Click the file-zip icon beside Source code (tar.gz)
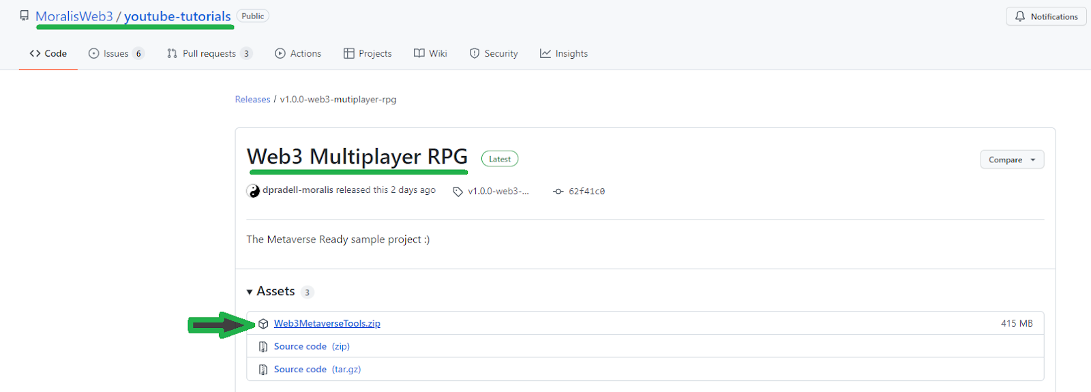Image resolution: width=1091 pixels, height=392 pixels. 263,370
